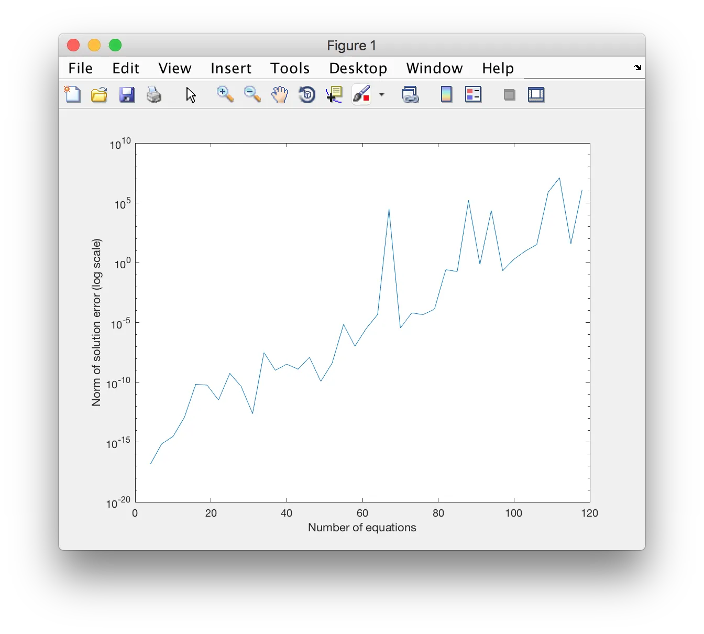The width and height of the screenshot is (704, 634).
Task: Select the Zoom In magnifier tool
Action: click(x=225, y=94)
